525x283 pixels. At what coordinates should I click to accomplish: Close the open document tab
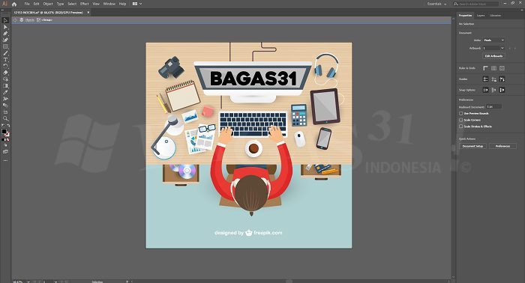[88, 13]
